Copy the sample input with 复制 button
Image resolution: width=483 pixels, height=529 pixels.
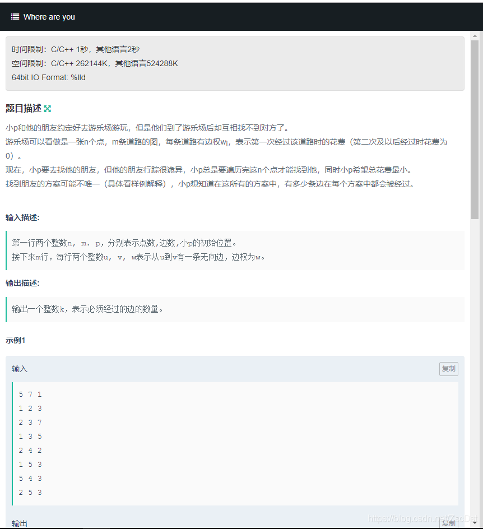coord(449,369)
